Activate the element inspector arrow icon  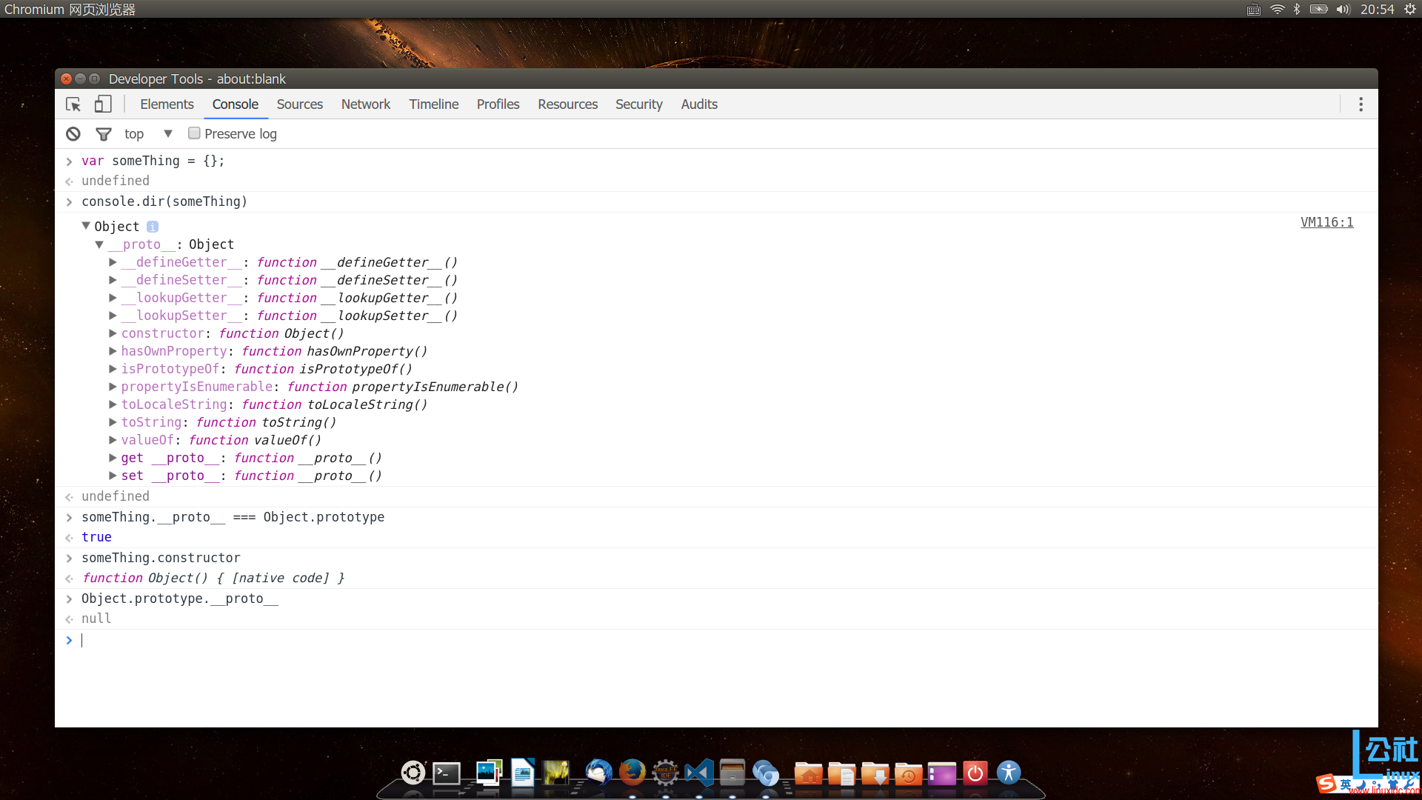click(x=73, y=104)
